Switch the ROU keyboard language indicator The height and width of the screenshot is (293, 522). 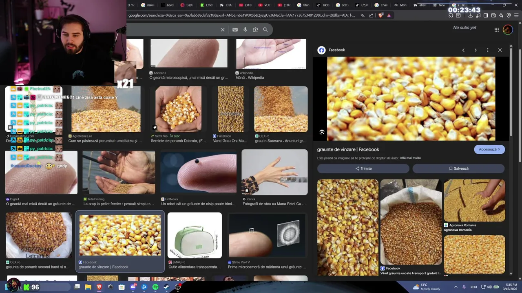point(473,287)
